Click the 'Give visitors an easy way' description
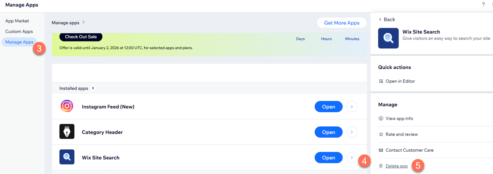Image resolution: width=493 pixels, height=174 pixels. point(447,38)
